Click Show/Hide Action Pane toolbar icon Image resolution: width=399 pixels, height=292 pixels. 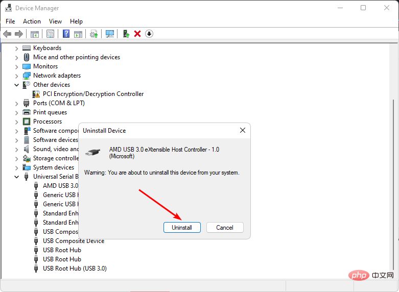(78, 34)
